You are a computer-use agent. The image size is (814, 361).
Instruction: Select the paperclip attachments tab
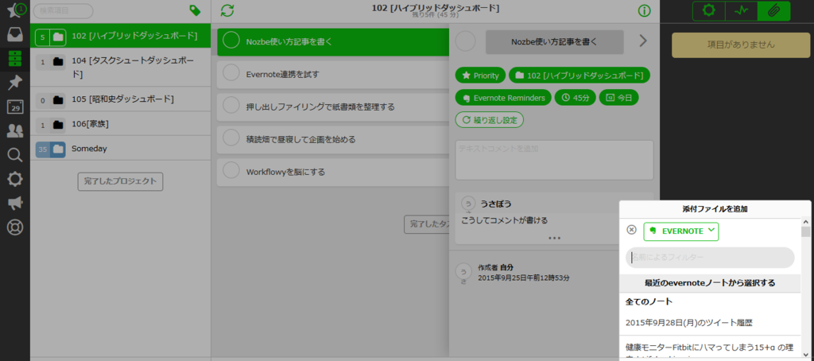point(773,11)
